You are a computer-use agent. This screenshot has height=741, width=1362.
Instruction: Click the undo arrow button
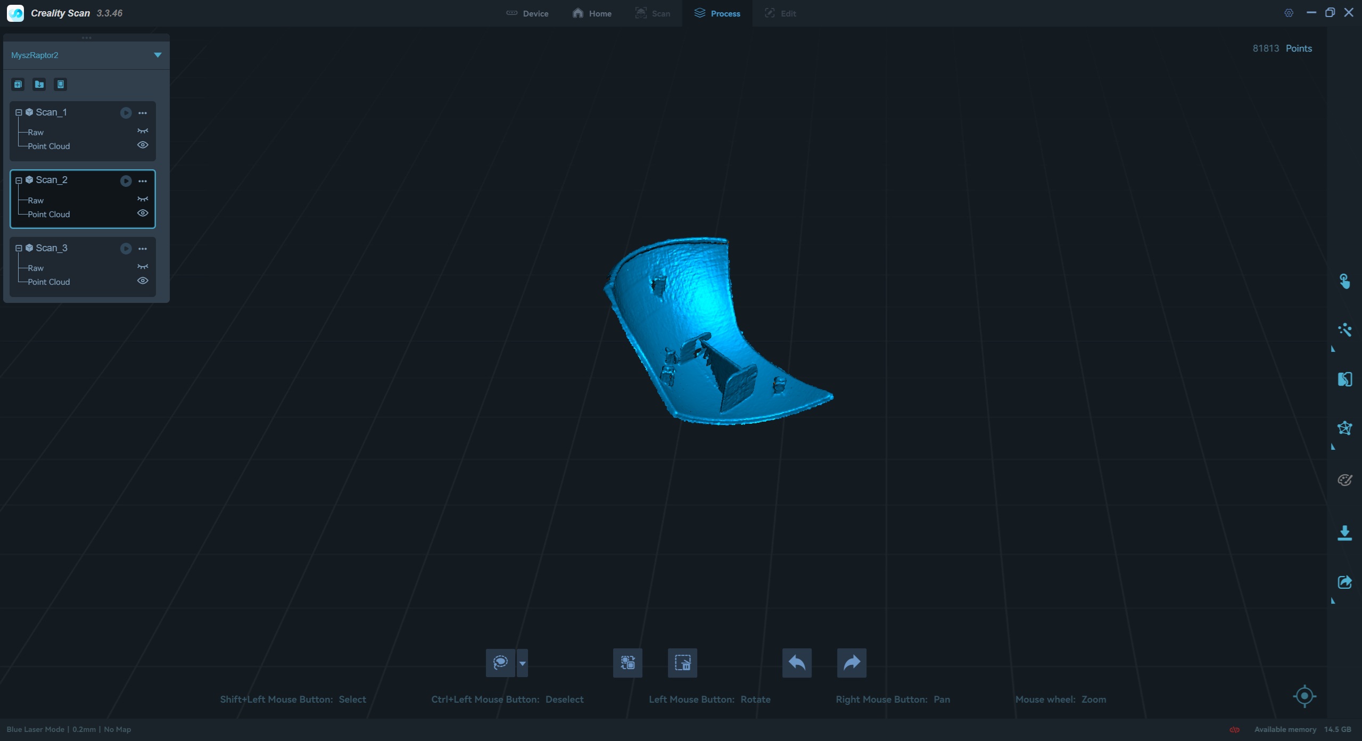coord(797,663)
